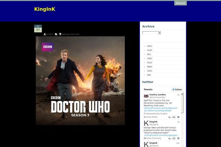Screen dimensions: 221x147
Task: Expand Show Photo on Comica London tweet
Action: [151, 117]
